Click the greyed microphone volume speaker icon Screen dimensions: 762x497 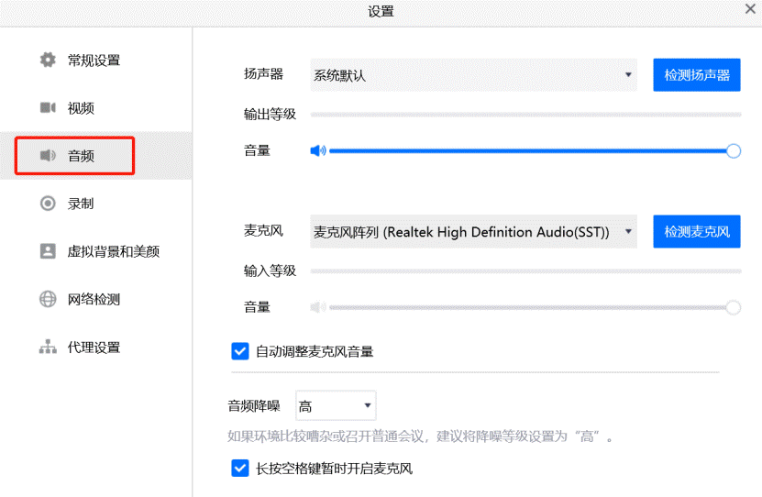click(x=318, y=307)
